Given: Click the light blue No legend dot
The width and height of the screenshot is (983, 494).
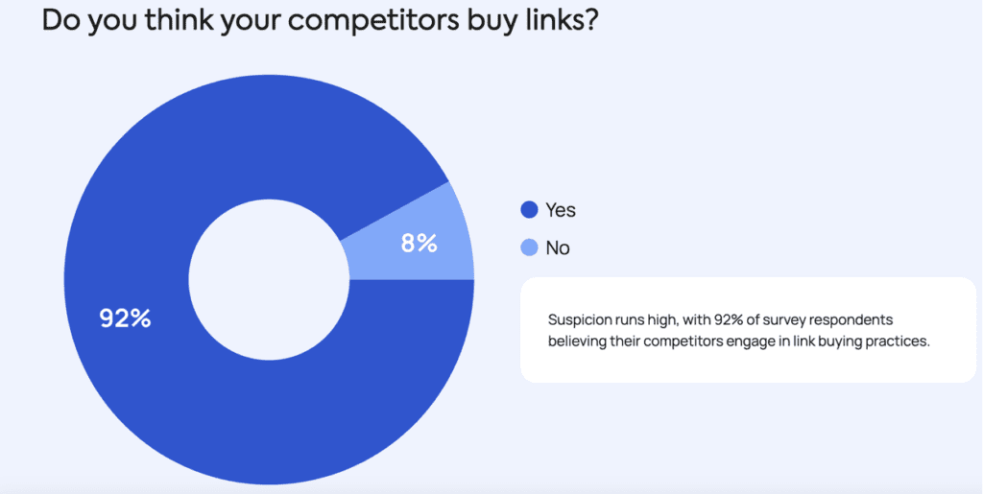Looking at the screenshot, I should point(529,247).
